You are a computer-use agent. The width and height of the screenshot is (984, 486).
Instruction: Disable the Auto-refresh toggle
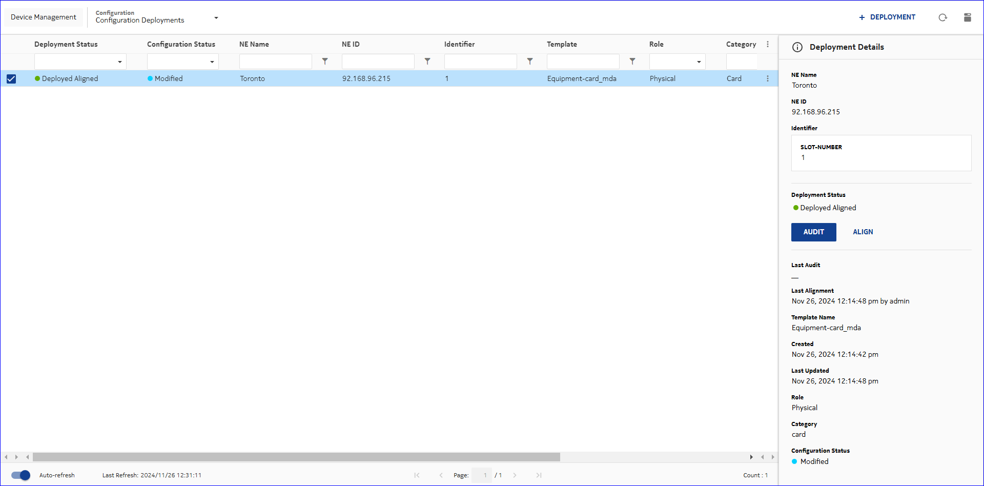[x=21, y=475]
